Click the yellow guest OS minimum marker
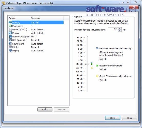This screenshot has height=128, width=142. click(91, 68)
